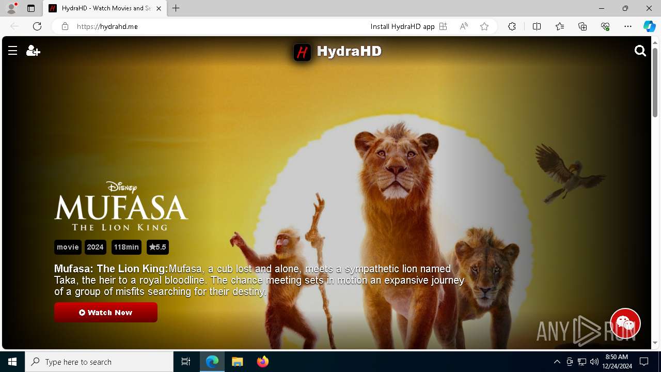This screenshot has height=372, width=661.
Task: Open the Collections icon
Action: (x=583, y=26)
